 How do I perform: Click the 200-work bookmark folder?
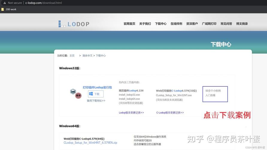point(9,9)
